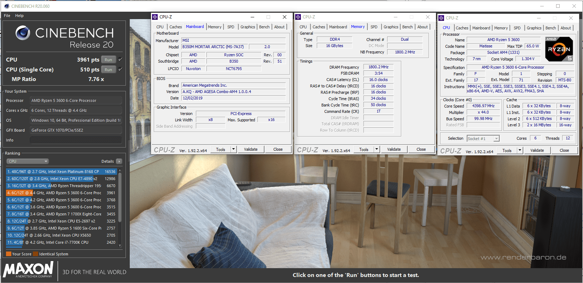Open the ranking CPU dropdown
This screenshot has width=583, height=283.
tap(27, 161)
